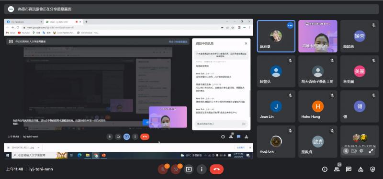Click the 啟貞 avatar tile
Image resolution: width=383 pixels, height=179 pixels.
point(318,141)
